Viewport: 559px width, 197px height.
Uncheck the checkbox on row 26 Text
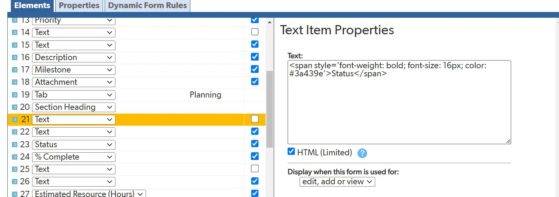point(255,181)
